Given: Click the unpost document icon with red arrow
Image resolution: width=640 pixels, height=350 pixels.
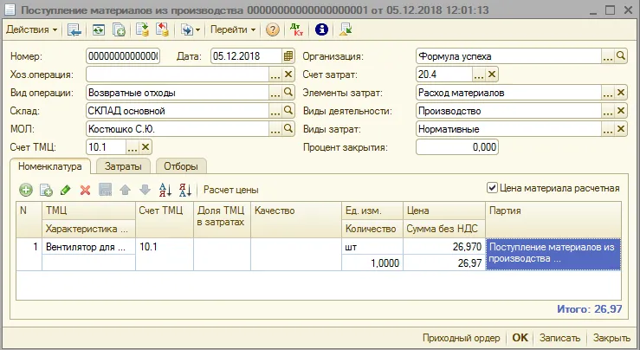Looking at the screenshot, I should point(162,29).
